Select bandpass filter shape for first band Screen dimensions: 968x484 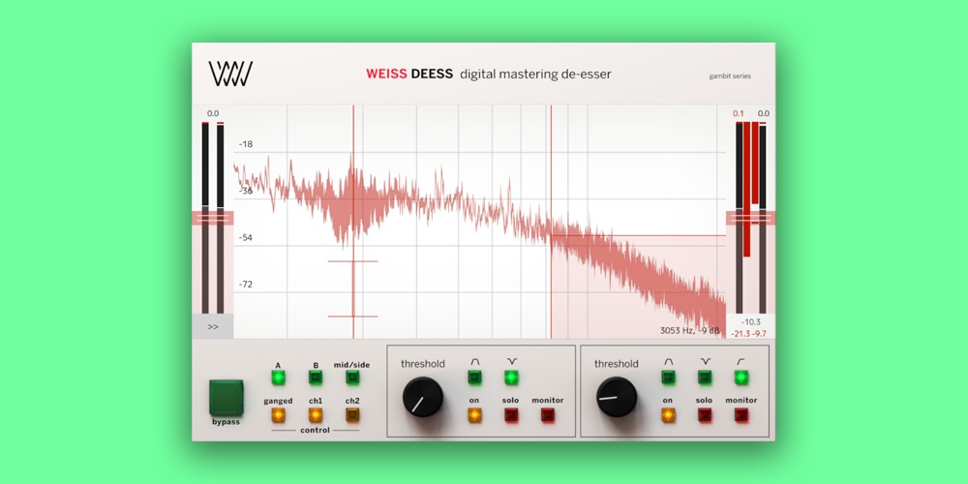click(x=474, y=378)
